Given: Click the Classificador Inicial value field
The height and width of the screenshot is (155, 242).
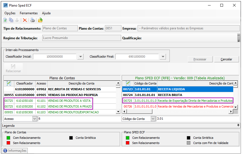Looking at the screenshot, I should (x=55, y=57).
